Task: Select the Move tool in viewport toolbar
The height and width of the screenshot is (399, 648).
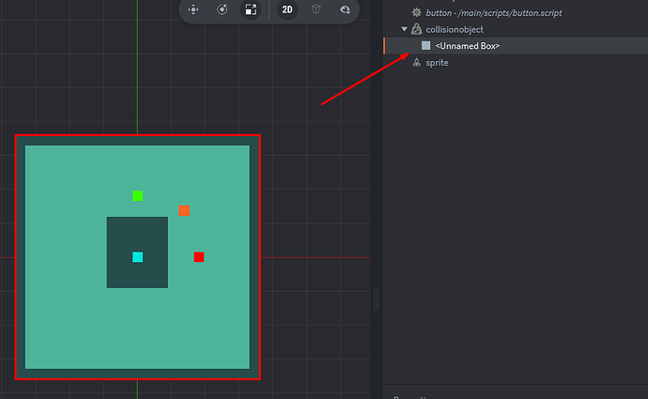Action: (193, 9)
